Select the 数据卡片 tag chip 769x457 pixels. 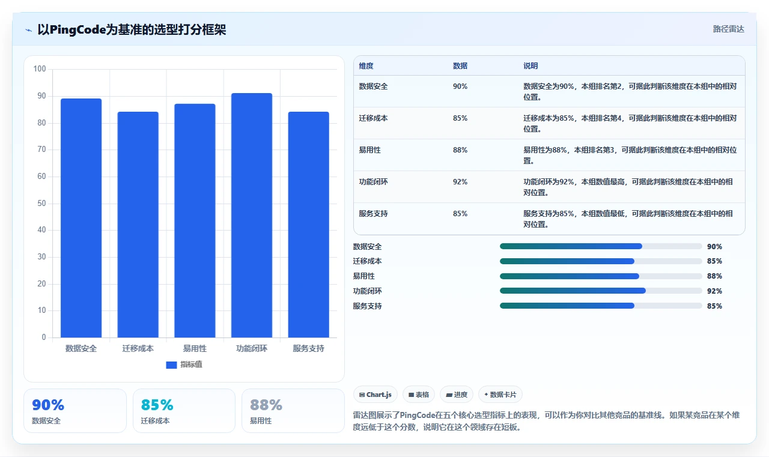coord(500,395)
